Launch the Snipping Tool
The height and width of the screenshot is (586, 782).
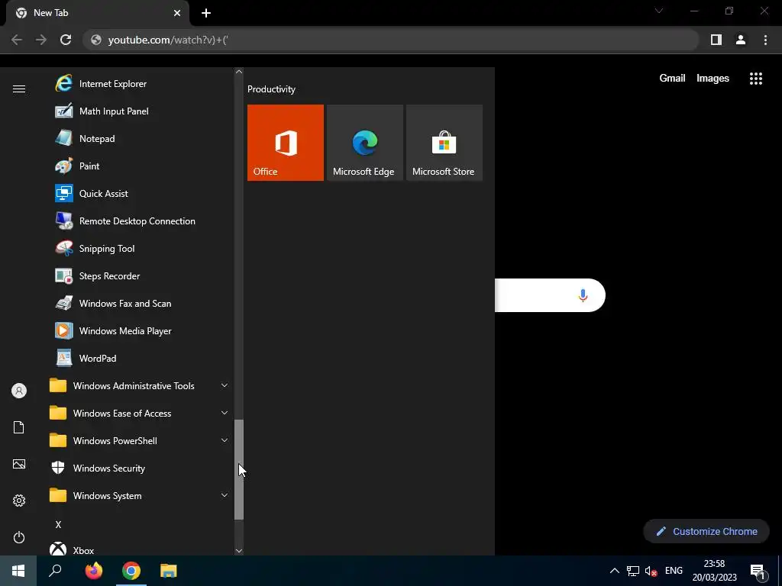click(140, 248)
